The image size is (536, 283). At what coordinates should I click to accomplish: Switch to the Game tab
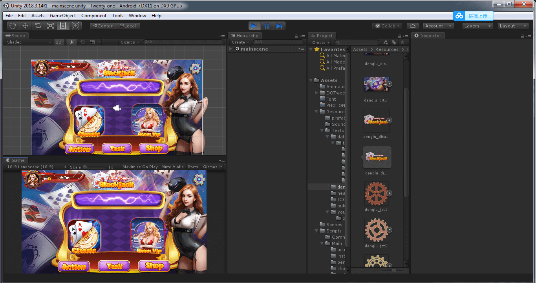[15, 160]
